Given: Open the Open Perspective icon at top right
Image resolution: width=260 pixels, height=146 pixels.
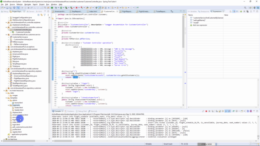Looking at the screenshot, I should coord(250,8).
